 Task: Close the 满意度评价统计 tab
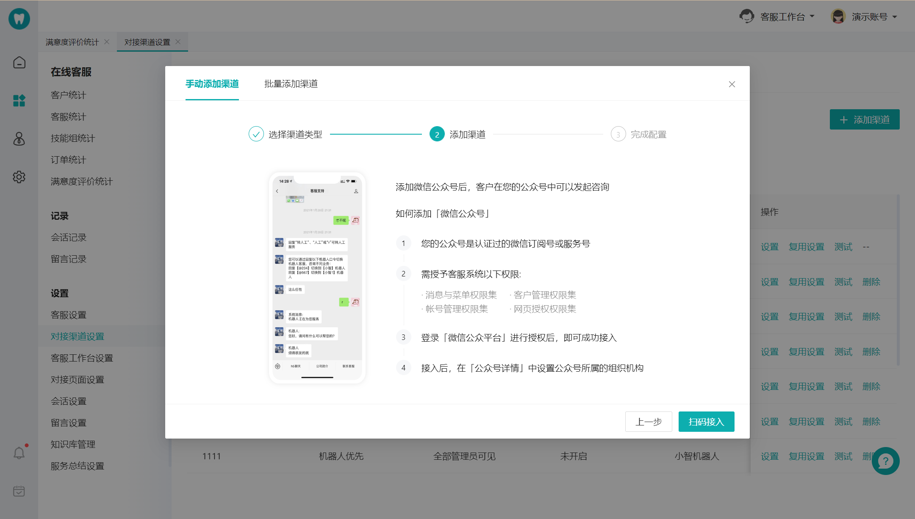pyautogui.click(x=107, y=41)
